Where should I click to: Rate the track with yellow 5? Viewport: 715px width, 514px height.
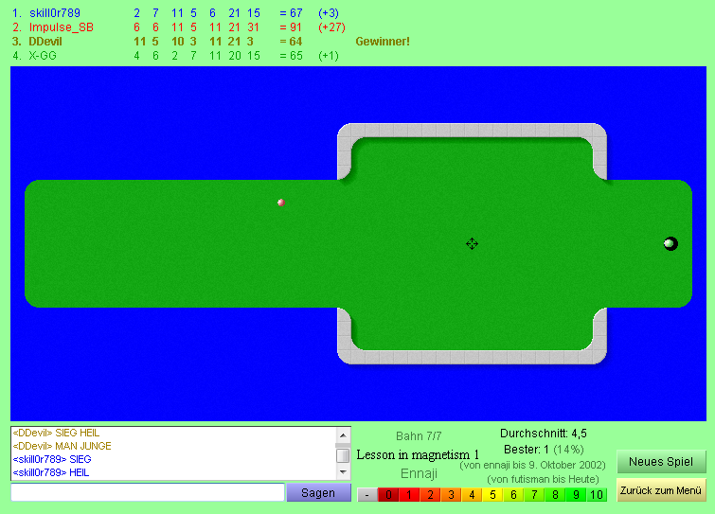492,494
